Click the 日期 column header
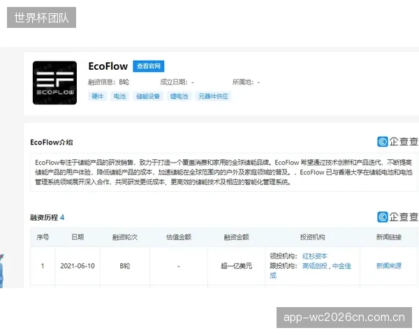419x335 pixels. [x=78, y=237]
